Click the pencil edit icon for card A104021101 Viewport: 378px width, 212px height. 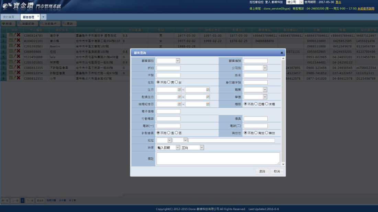pyautogui.click(x=14, y=40)
